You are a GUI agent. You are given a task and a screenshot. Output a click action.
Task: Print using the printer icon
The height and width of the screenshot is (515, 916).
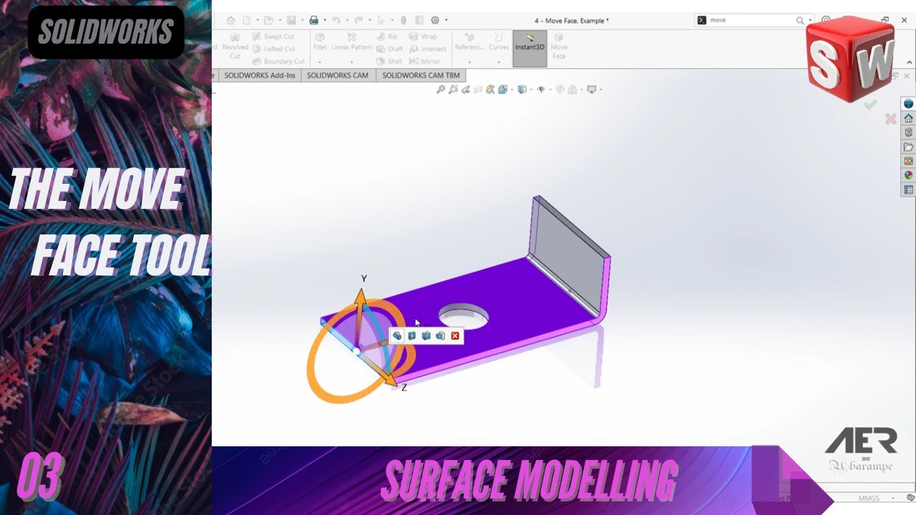pyautogui.click(x=314, y=20)
